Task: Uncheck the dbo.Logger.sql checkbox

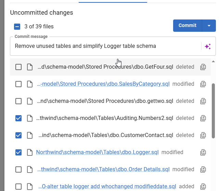Action: tap(18, 152)
